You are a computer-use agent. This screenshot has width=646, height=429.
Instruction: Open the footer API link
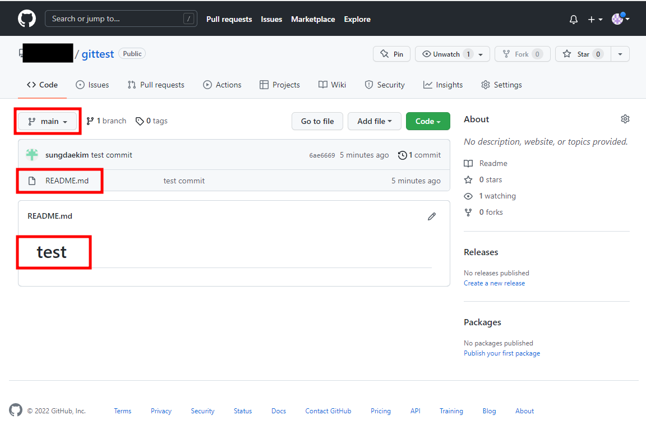(x=416, y=411)
